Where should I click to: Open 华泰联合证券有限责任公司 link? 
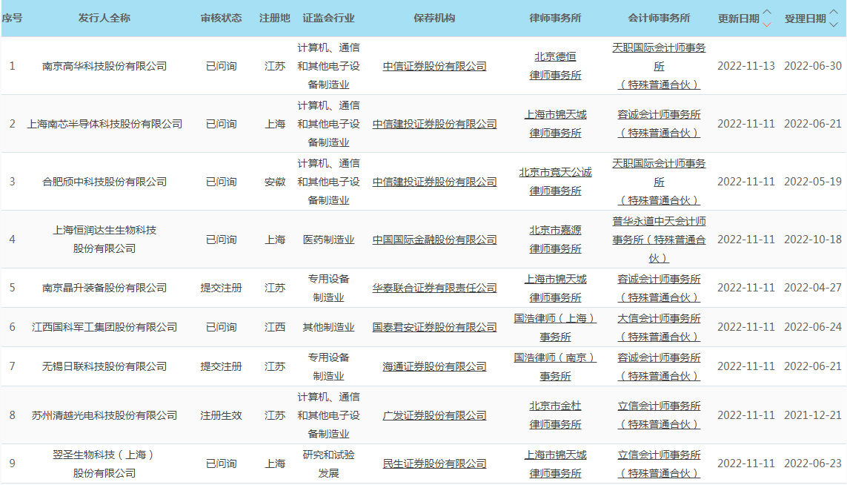(434, 288)
